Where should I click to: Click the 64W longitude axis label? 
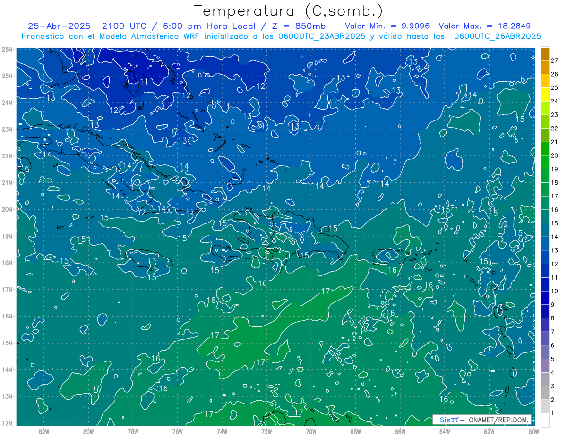coord(445,431)
